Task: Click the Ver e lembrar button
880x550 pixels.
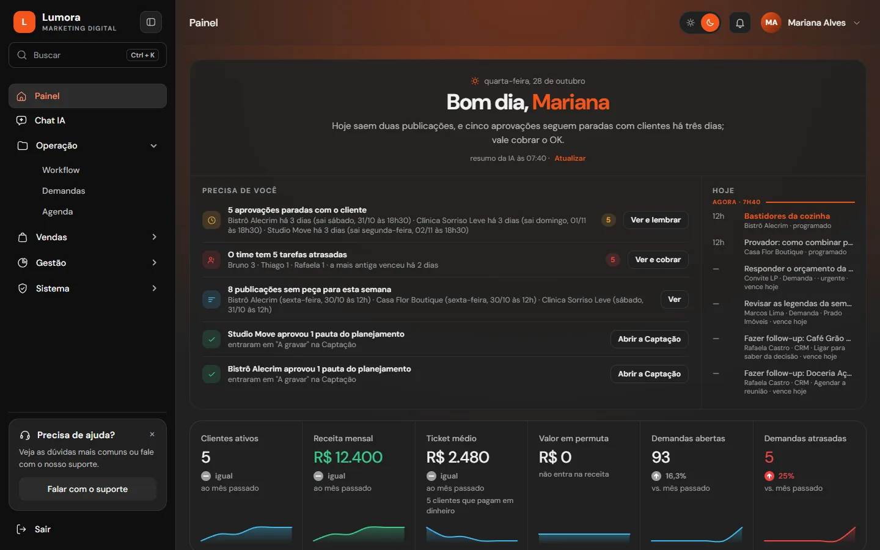Action: pos(656,220)
